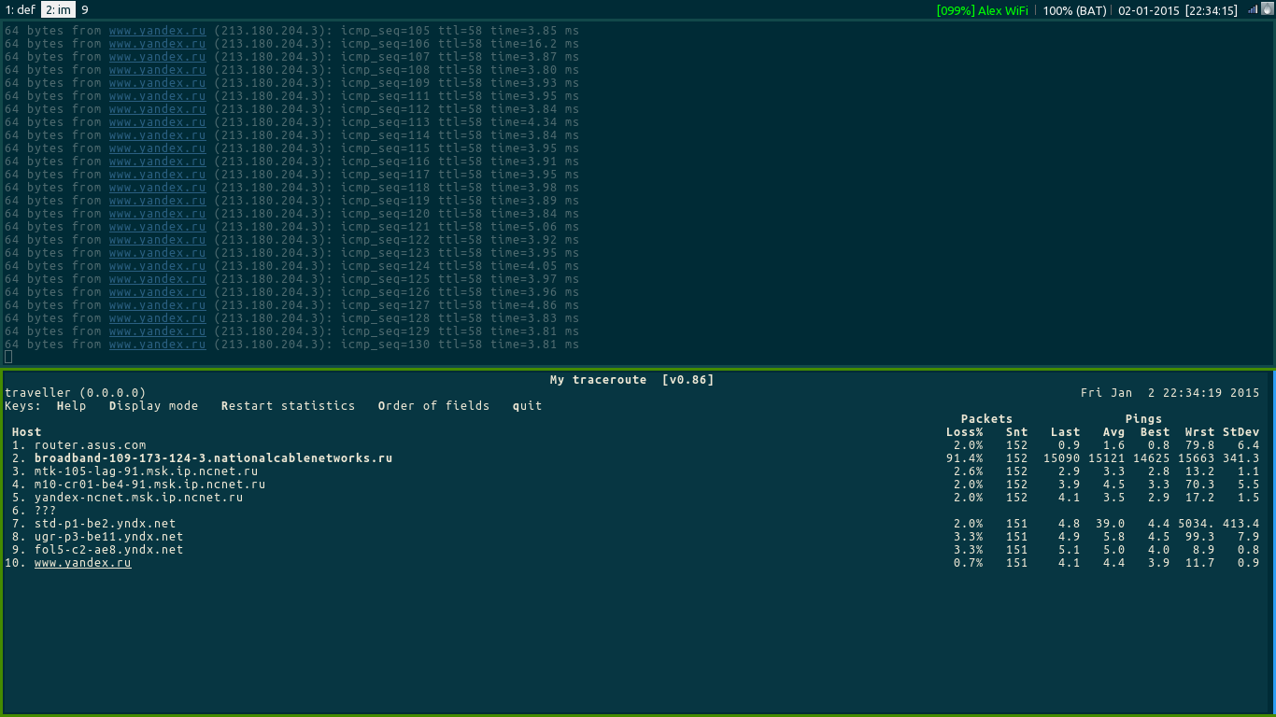The image size is (1276, 717).
Task: Select hop 2 broadband-109-173-124-3.nationalcablenetworks.ru
Action: (x=213, y=458)
